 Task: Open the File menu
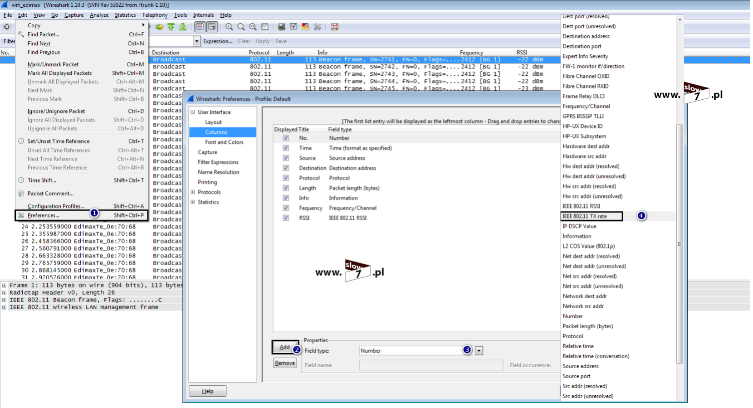click(x=8, y=15)
